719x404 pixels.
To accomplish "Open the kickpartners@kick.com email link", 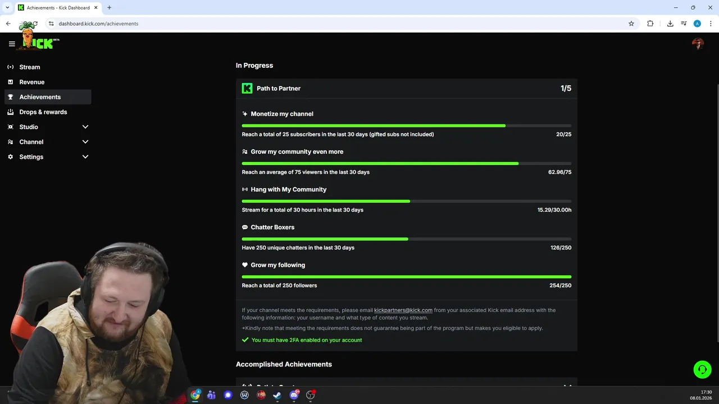I will pyautogui.click(x=403, y=310).
